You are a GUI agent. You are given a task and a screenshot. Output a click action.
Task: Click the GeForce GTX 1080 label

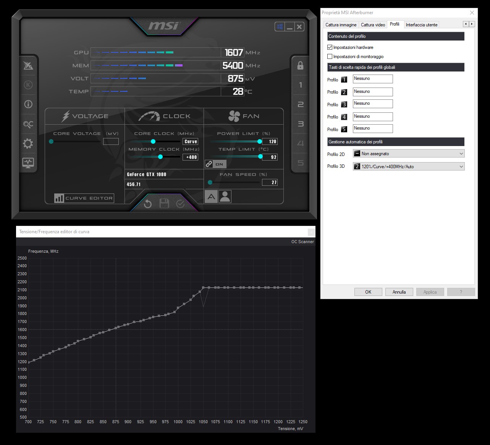(147, 174)
